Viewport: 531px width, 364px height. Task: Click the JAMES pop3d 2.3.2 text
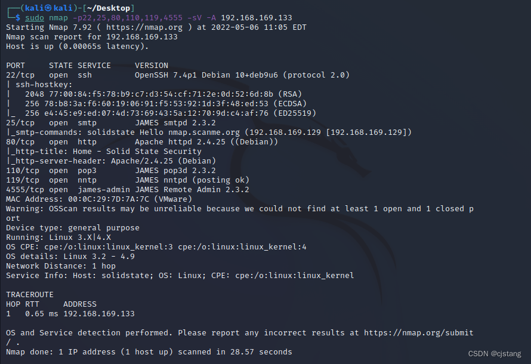pos(175,171)
